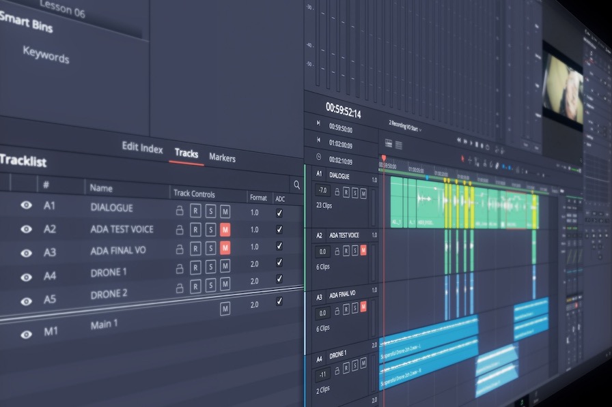Screen dimensions: 612x407
Task: Toggle loop playback in transport controls
Action: 488,148
